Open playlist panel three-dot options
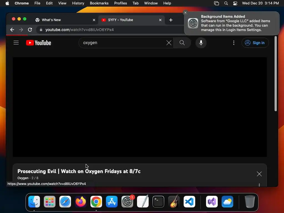Viewport: 284px width, 213px height. pos(259,185)
